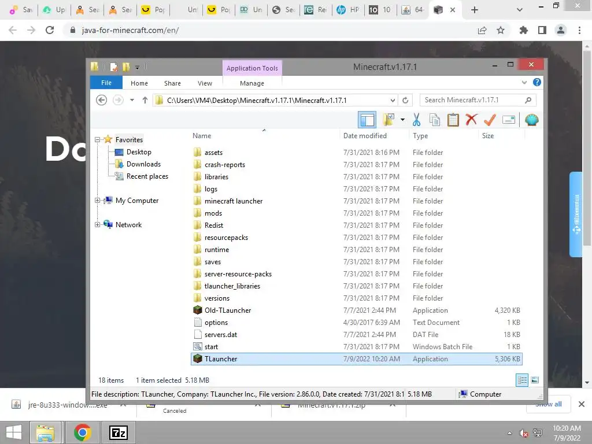The image size is (592, 444).
Task: Click the New folder quick access icon
Action: (125, 67)
